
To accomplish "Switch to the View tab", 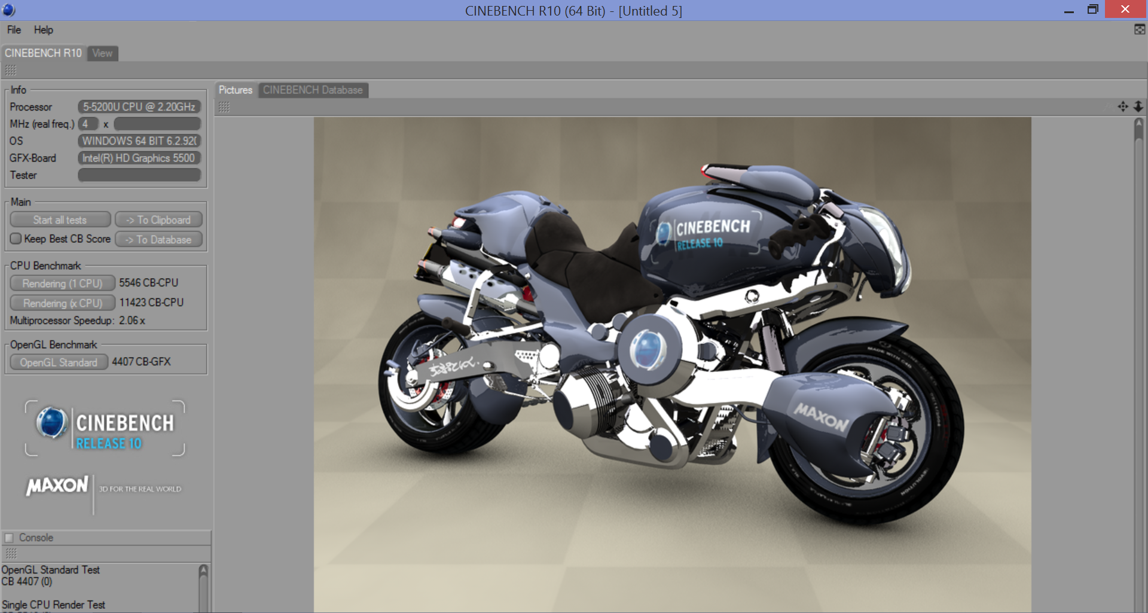I will click(102, 53).
